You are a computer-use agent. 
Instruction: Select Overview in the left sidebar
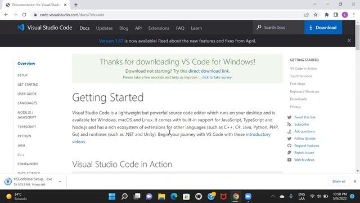[x=26, y=64]
